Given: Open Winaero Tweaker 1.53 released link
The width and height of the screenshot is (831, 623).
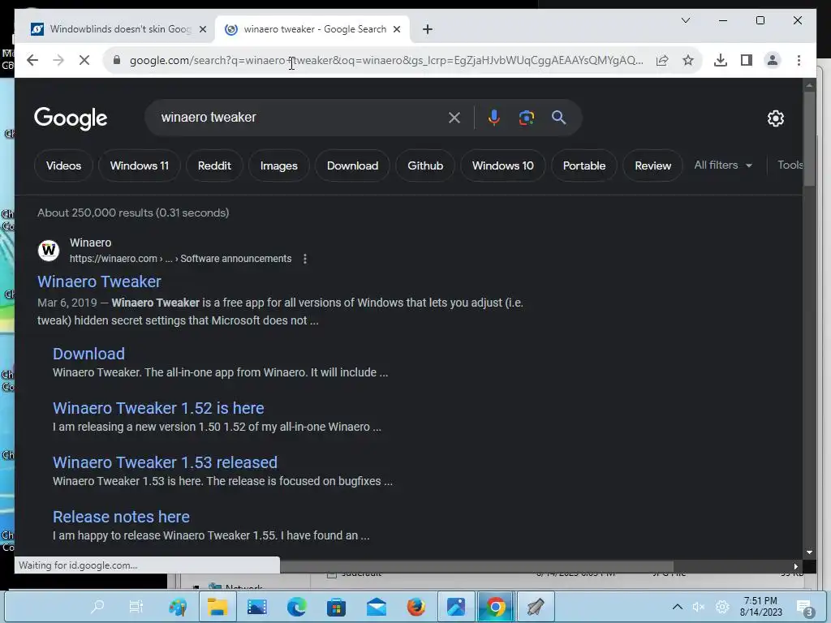Looking at the screenshot, I should click(x=165, y=462).
